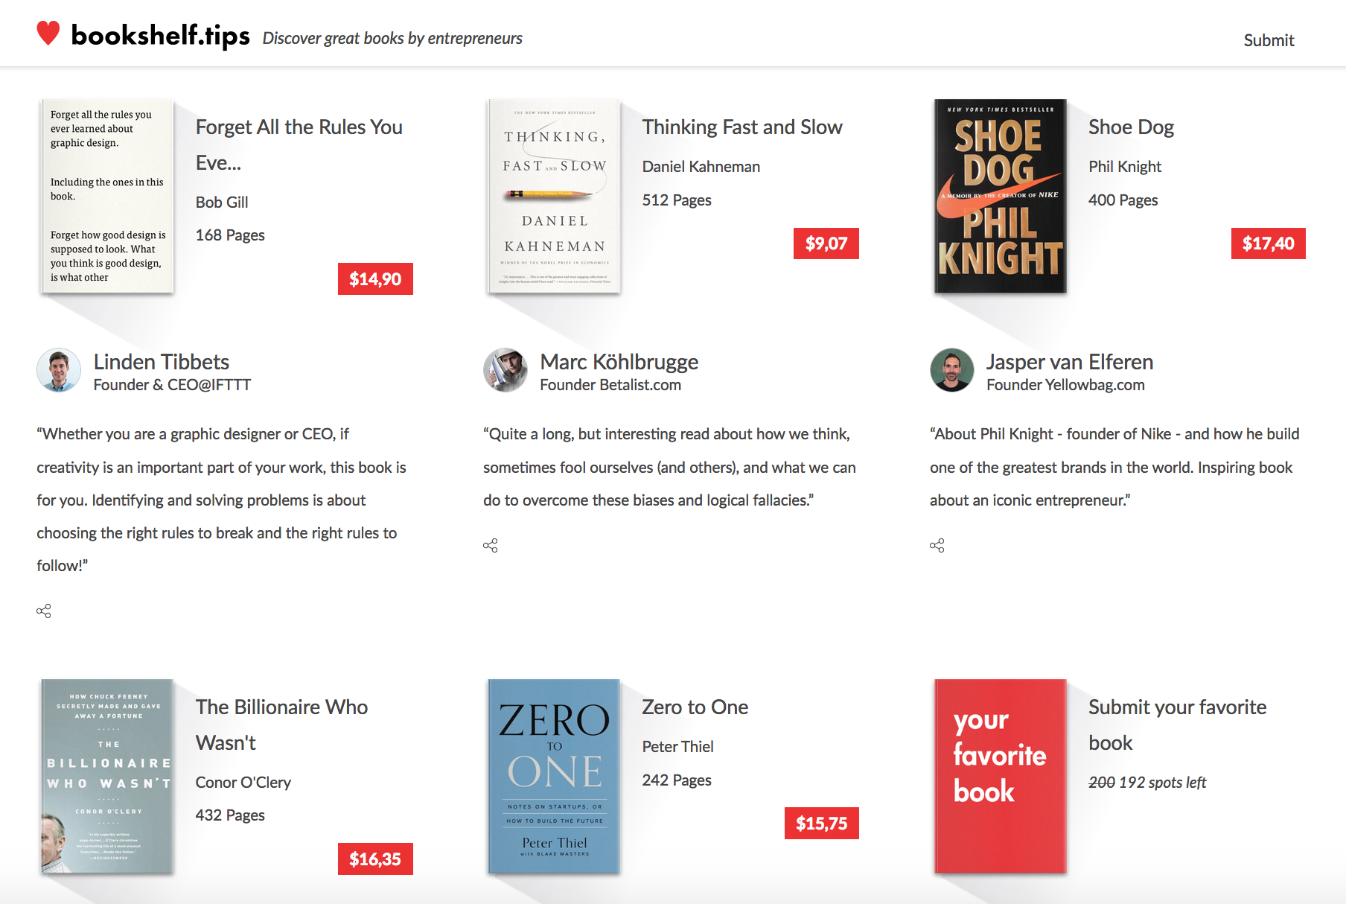The width and height of the screenshot is (1346, 904).
Task: Click the bookshelf.tips wordmark in the header
Action: 160,35
